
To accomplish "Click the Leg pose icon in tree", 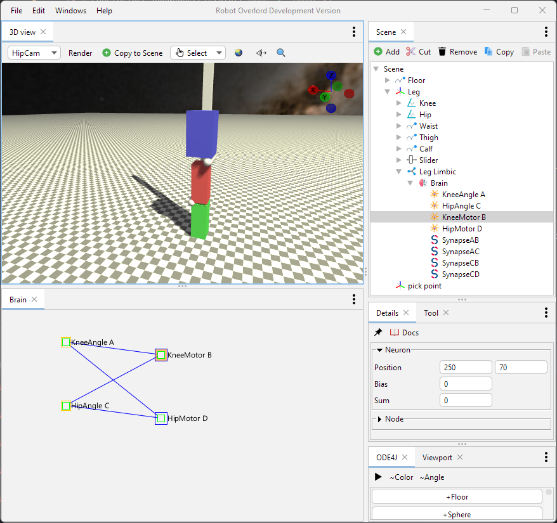I will point(400,92).
